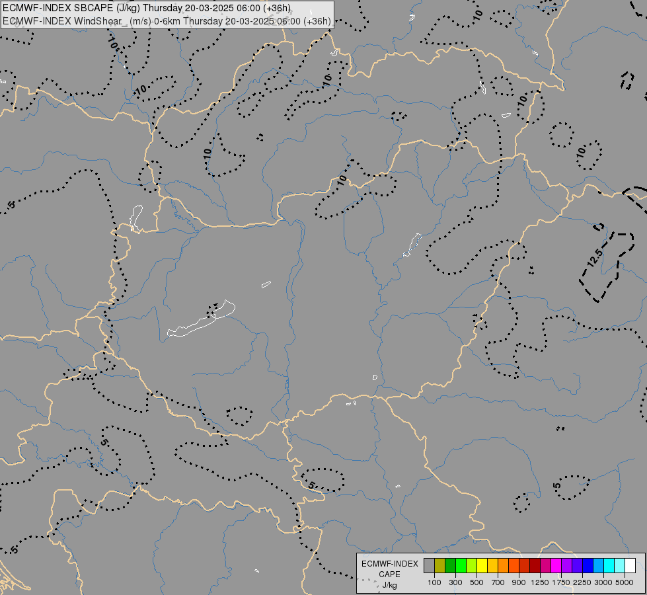Click the olive swatch in the CAPE legend

tap(440, 566)
